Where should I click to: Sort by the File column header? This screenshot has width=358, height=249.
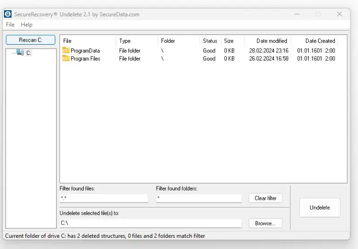pos(89,41)
